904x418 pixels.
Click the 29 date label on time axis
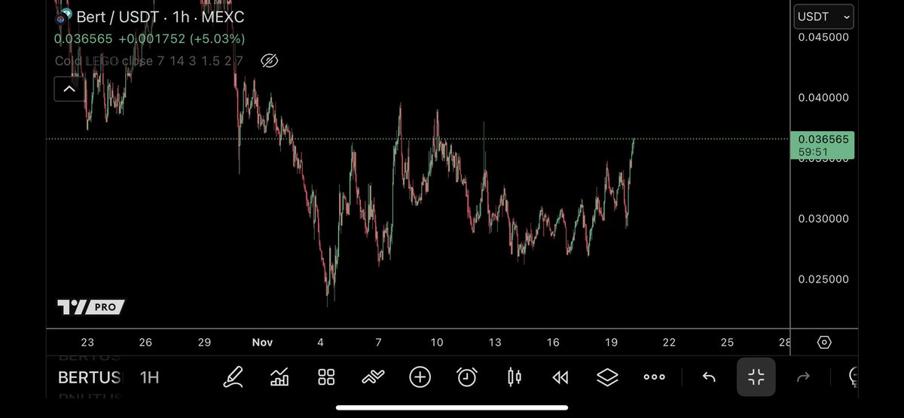point(204,342)
